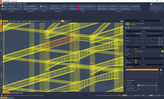Viewport: 164px width, 99px height.
Task: Click the Nuovo document icon
Action: pyautogui.click(x=2, y=6)
